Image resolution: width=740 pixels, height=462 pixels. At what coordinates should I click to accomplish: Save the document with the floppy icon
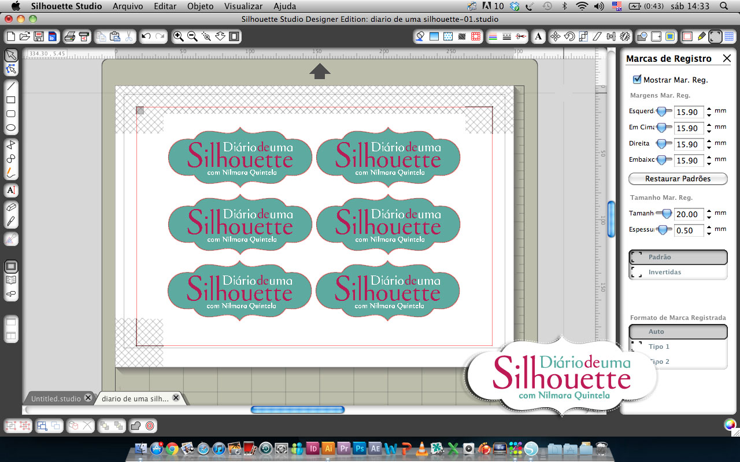(39, 36)
